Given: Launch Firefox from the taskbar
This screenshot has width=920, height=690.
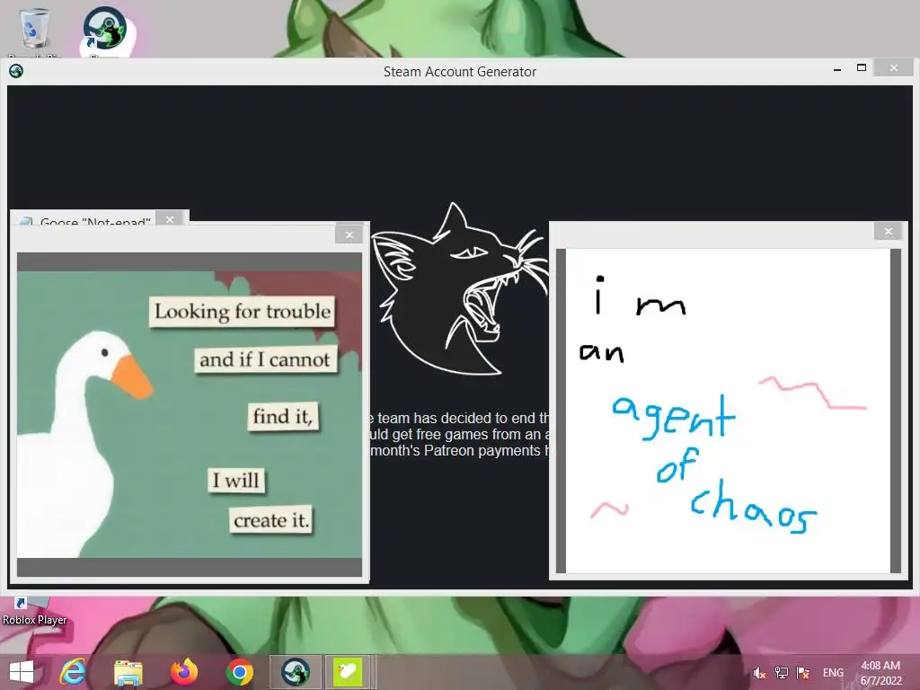Looking at the screenshot, I should coord(183,672).
